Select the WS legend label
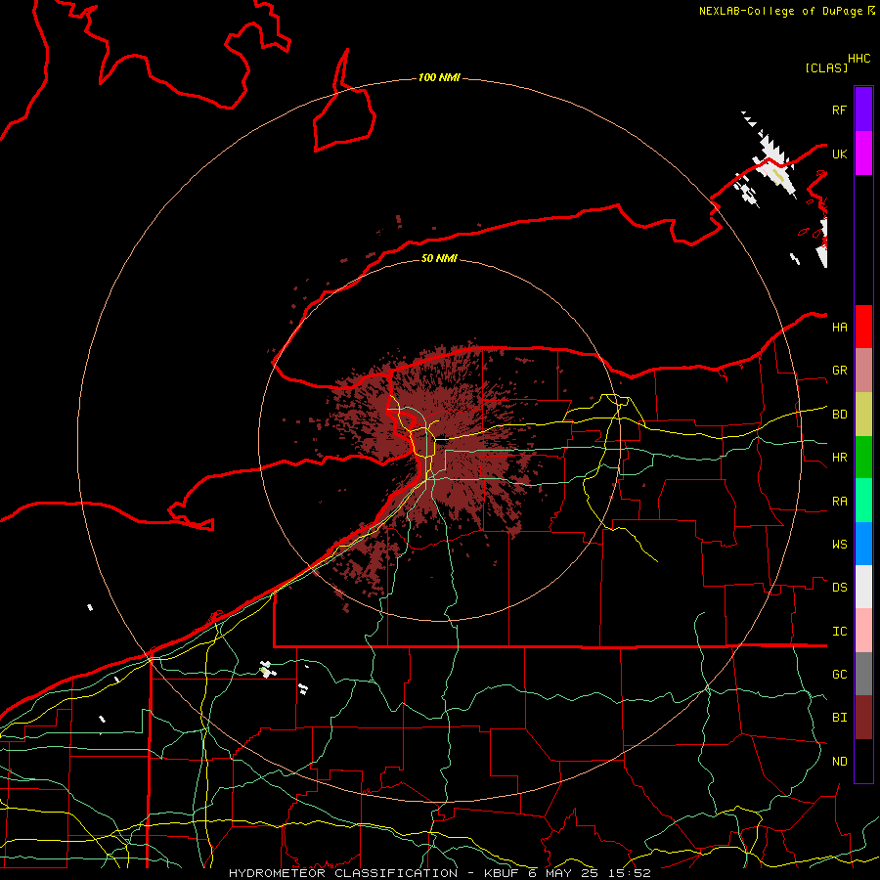Viewport: 880px width, 880px height. pos(840,545)
